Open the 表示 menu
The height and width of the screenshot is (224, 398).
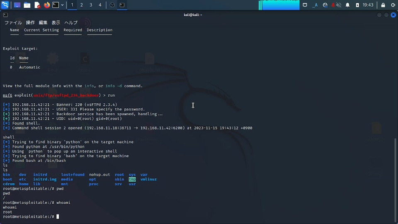click(x=56, y=22)
